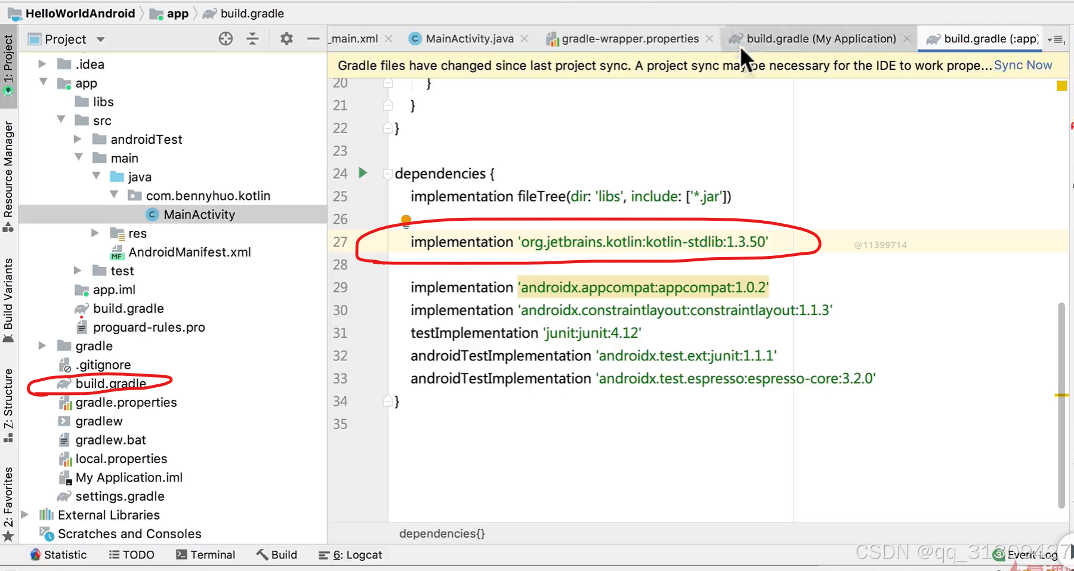Click the run gutter arrow beside dependencies

click(363, 173)
